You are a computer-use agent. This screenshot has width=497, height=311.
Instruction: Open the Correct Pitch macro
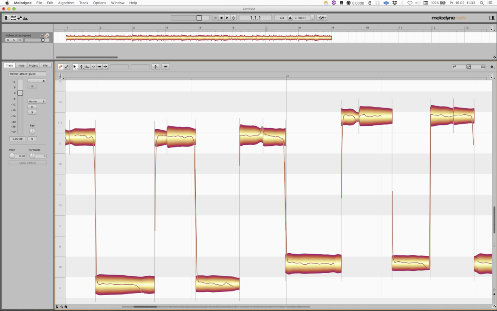click(x=155, y=67)
